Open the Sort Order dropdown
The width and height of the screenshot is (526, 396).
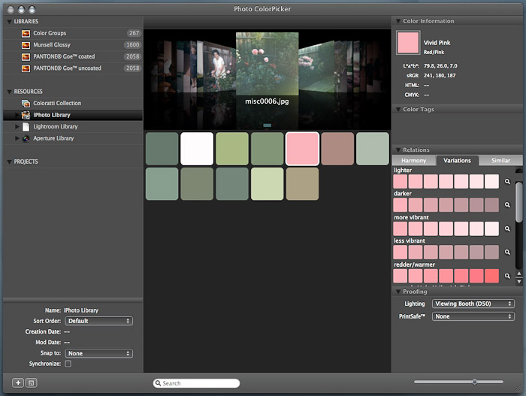pyautogui.click(x=98, y=321)
